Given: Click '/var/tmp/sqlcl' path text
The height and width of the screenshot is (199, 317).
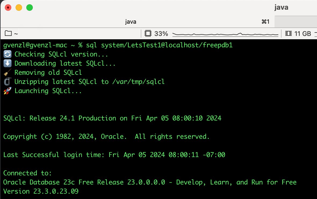Looking at the screenshot, I should click(x=138, y=82).
